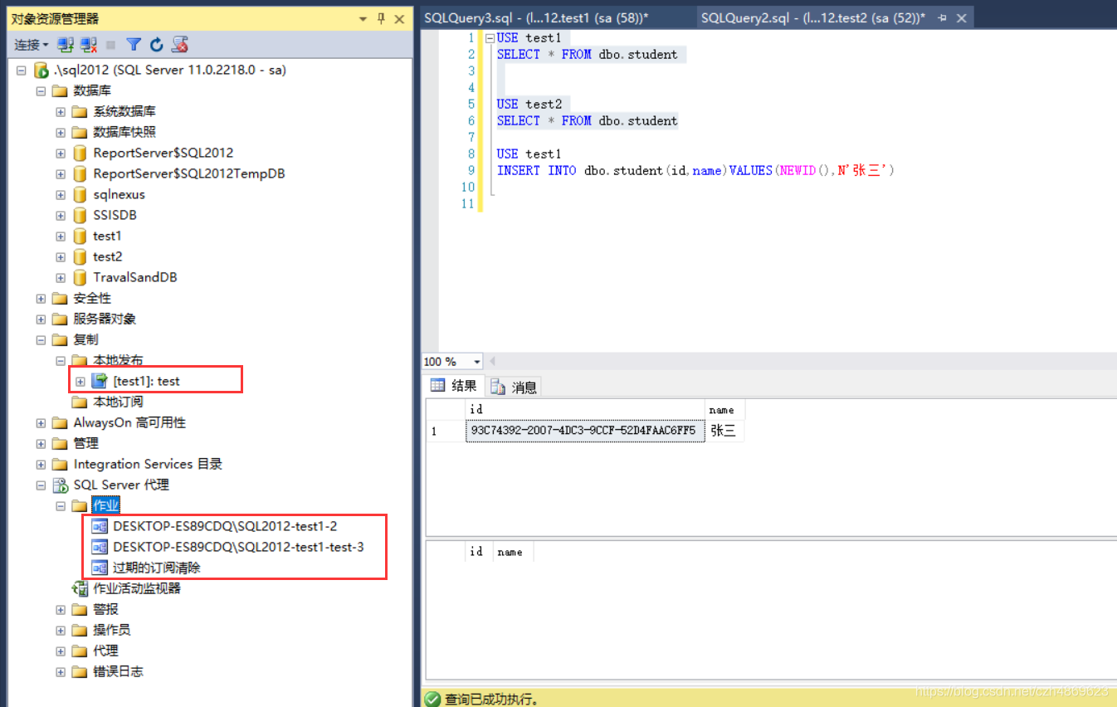Image resolution: width=1117 pixels, height=707 pixels.
Task: Select the [test1]: test publication icon
Action: 100,382
